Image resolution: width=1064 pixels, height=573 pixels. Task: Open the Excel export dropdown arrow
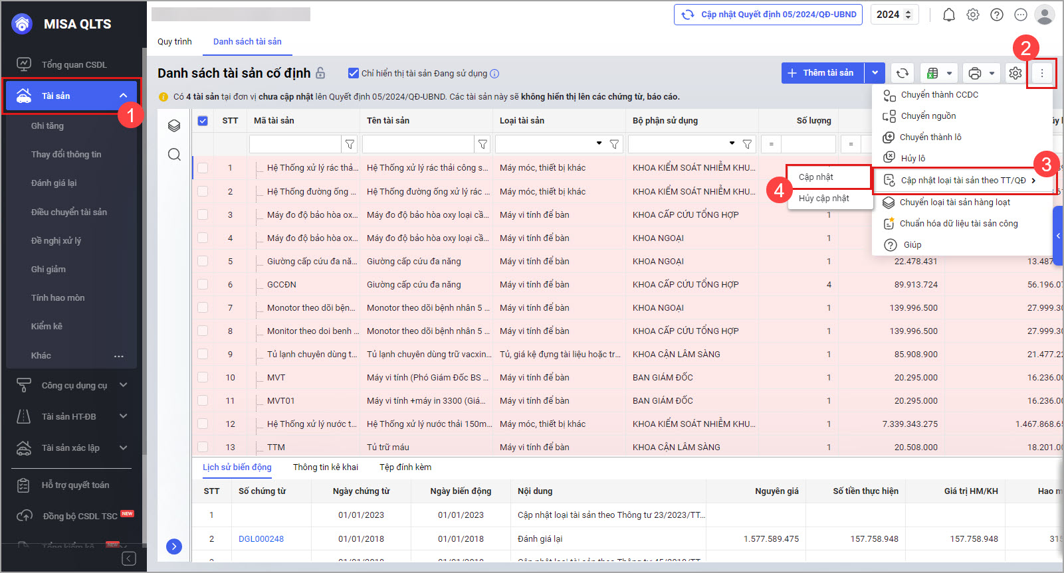950,73
